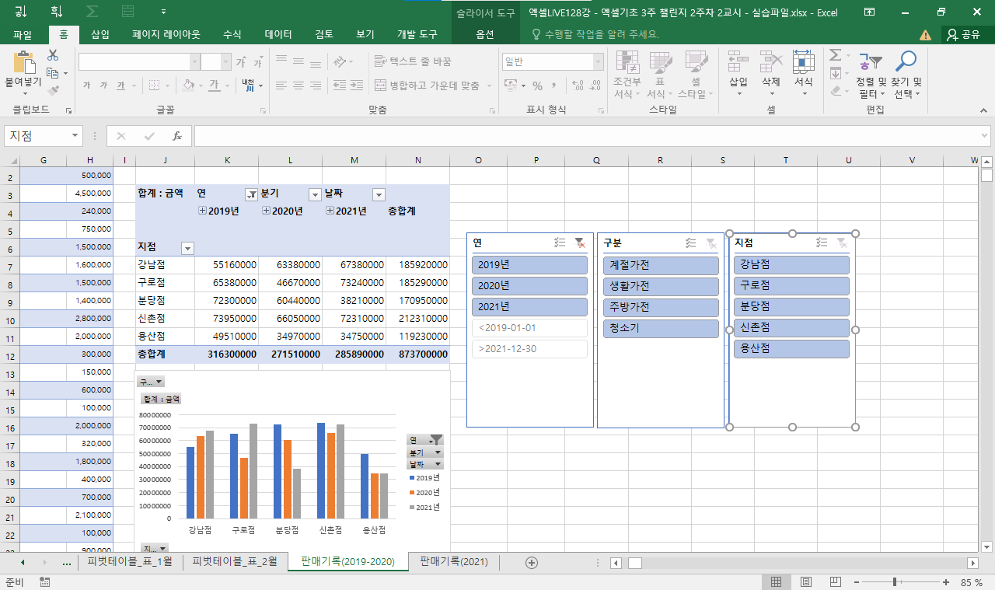Expand the 2021년 pivot column group
The image size is (995, 590).
pyautogui.click(x=330, y=211)
